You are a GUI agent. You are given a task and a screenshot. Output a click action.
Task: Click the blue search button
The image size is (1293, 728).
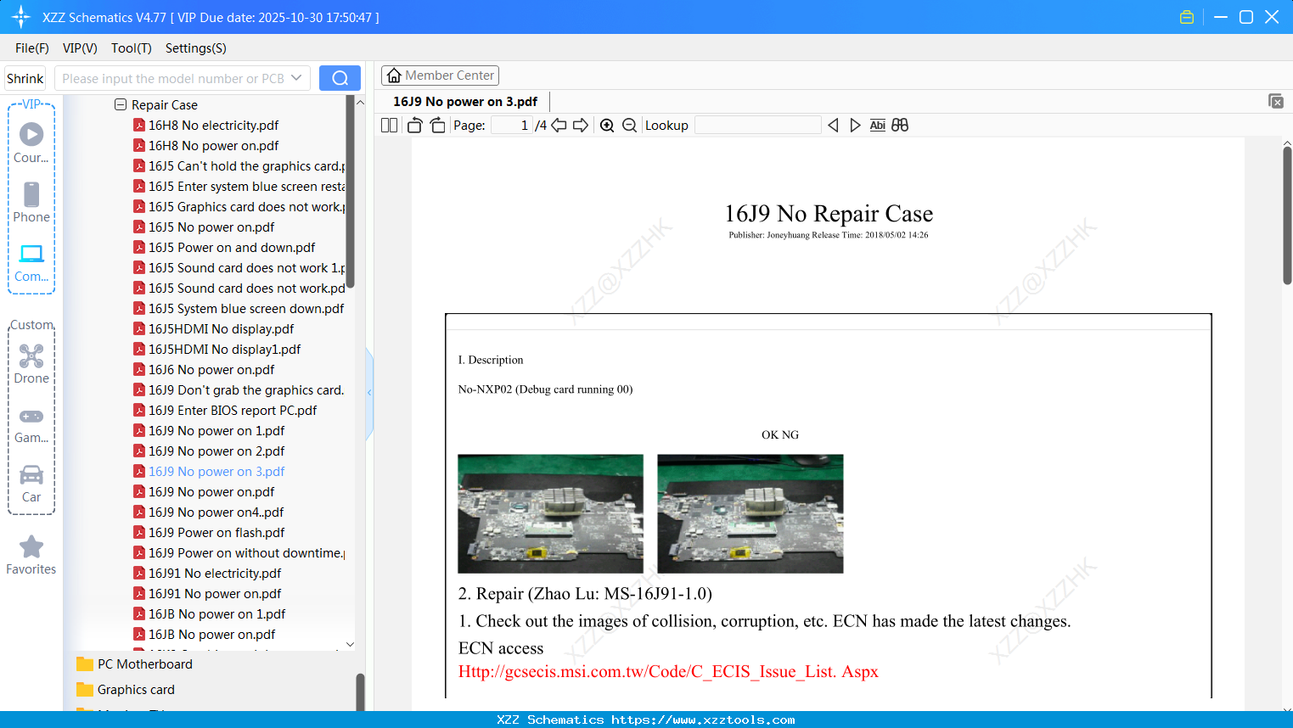[x=340, y=78]
